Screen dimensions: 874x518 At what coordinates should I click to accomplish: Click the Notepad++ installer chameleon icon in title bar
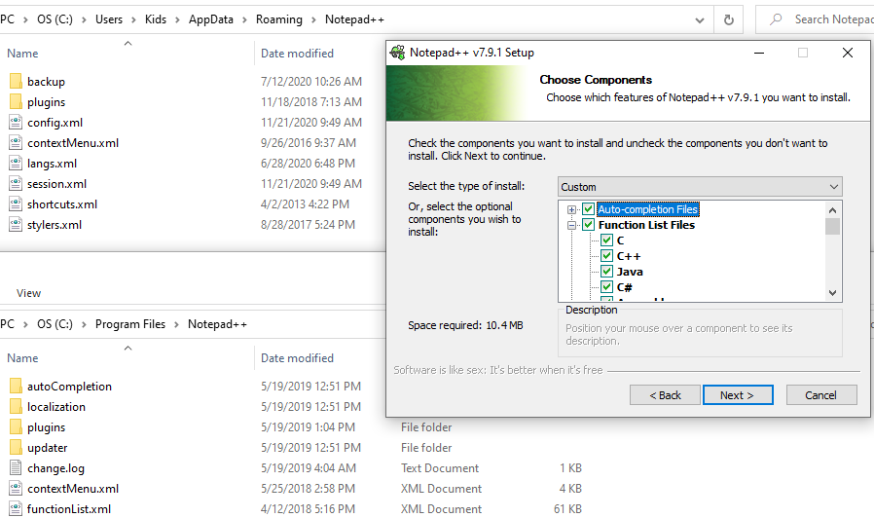coord(397,53)
